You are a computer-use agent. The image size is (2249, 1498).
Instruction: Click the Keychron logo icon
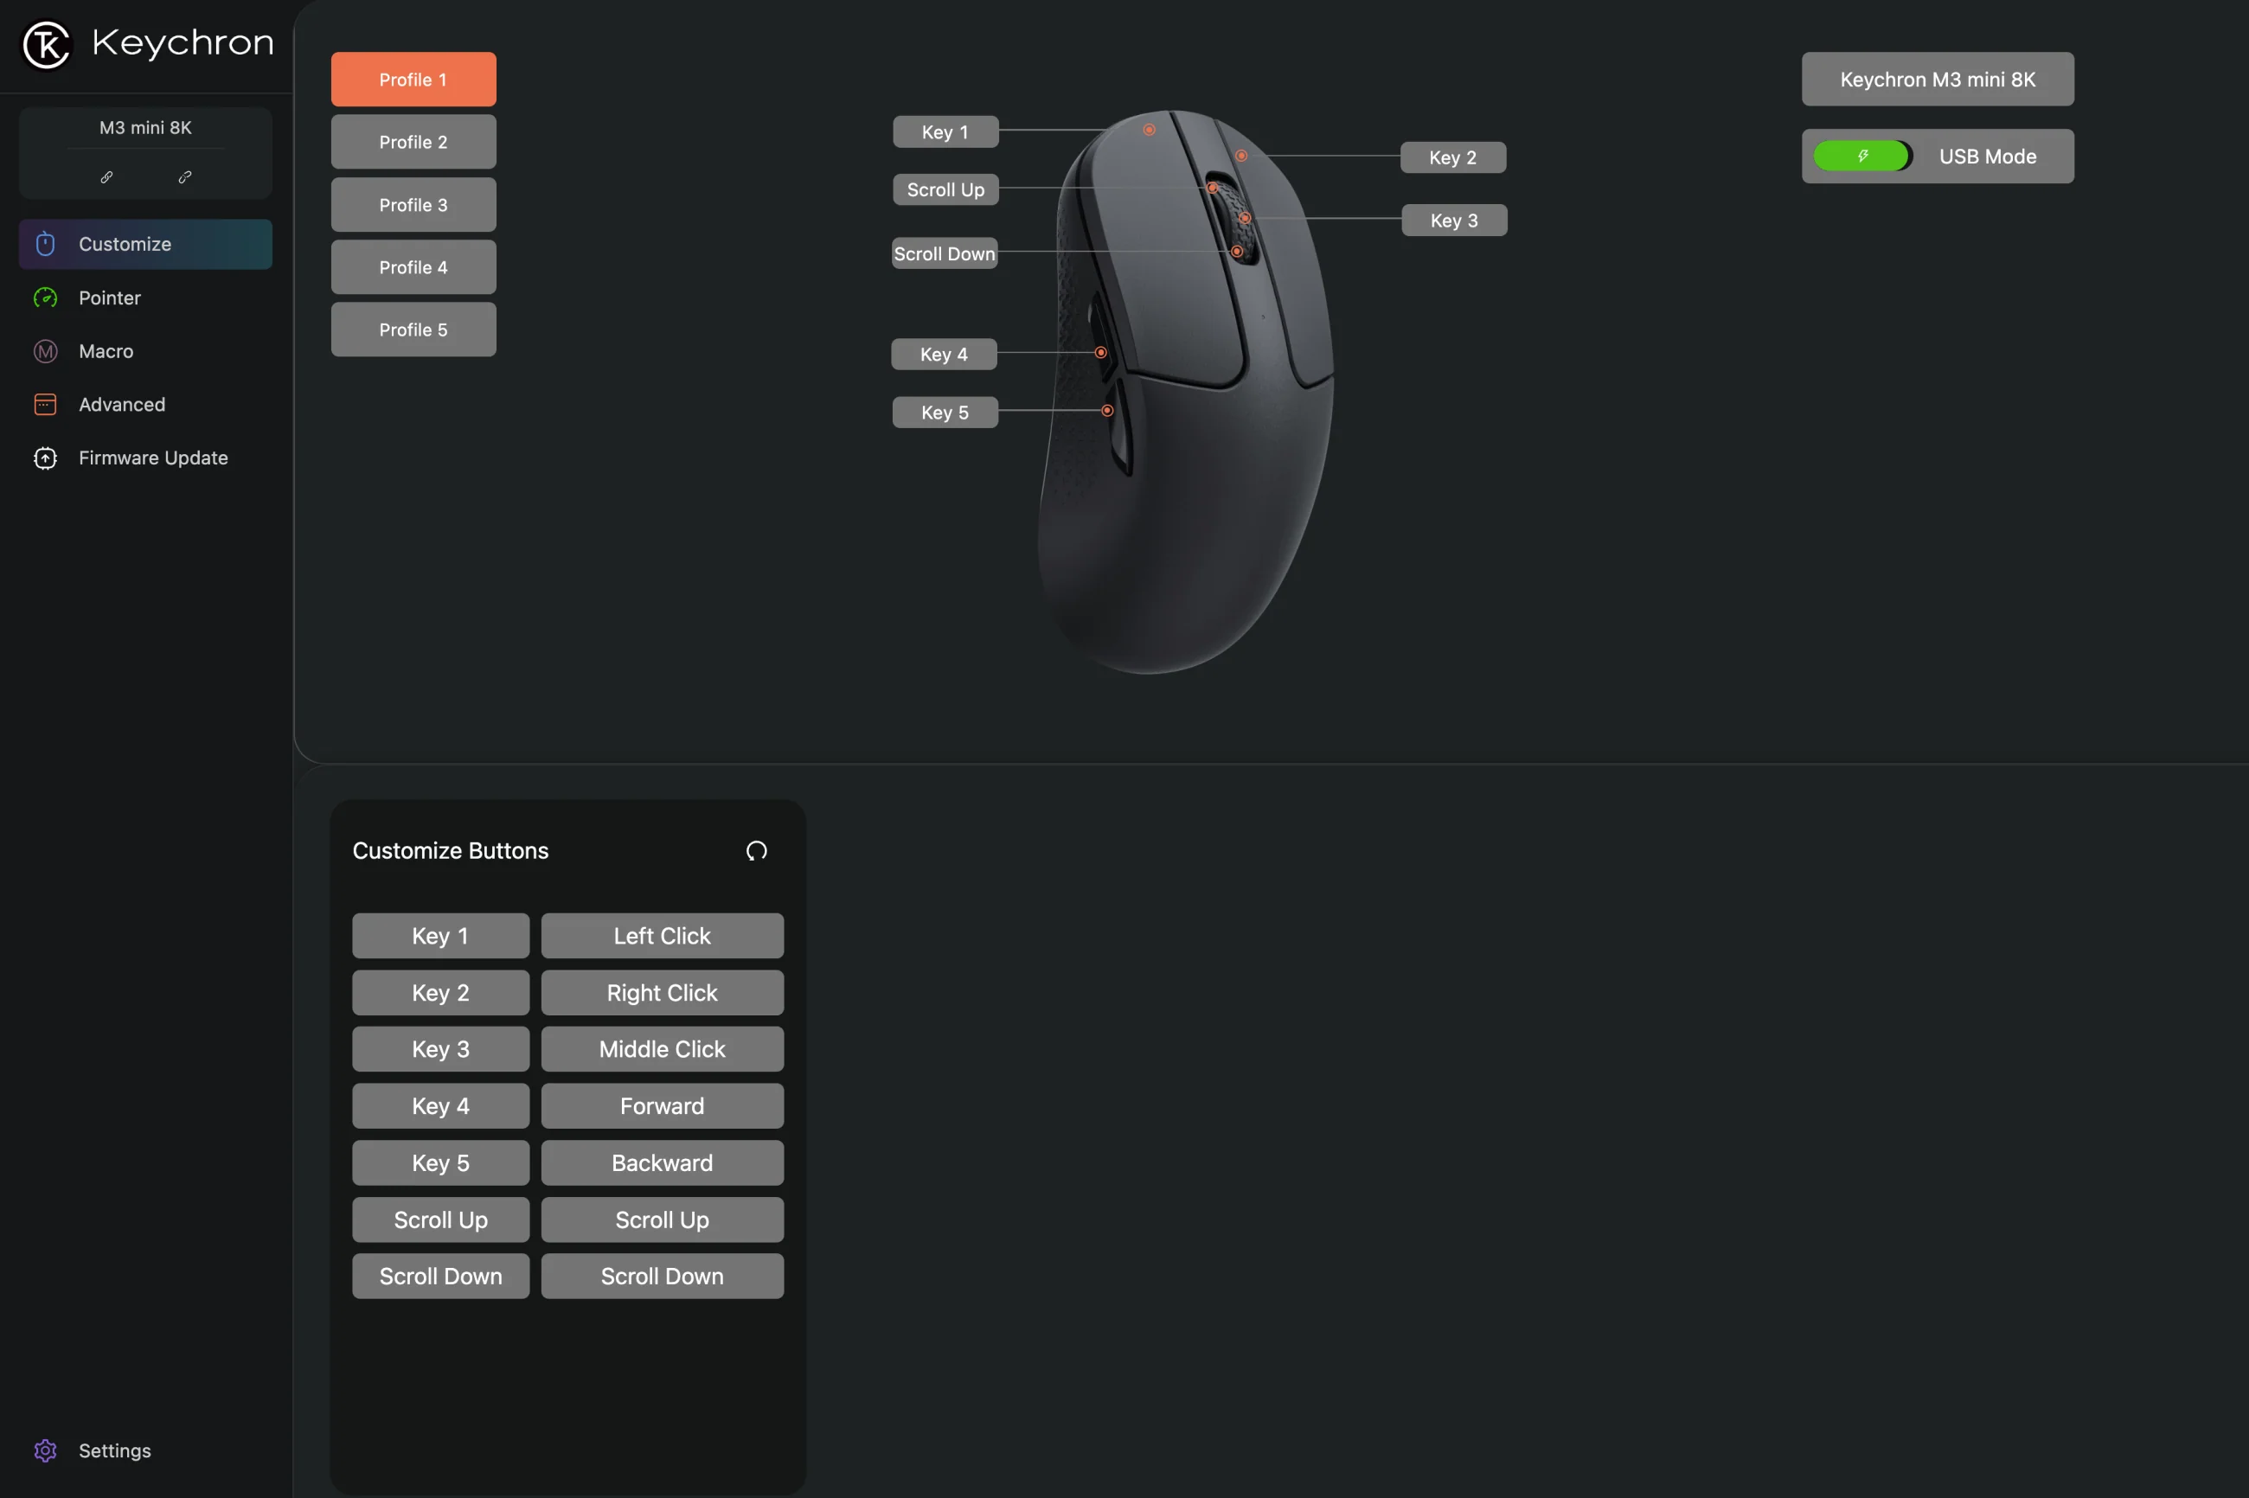(x=46, y=45)
